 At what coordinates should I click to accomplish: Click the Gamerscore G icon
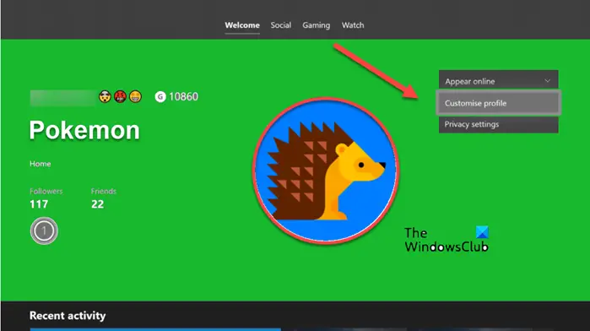(x=160, y=97)
